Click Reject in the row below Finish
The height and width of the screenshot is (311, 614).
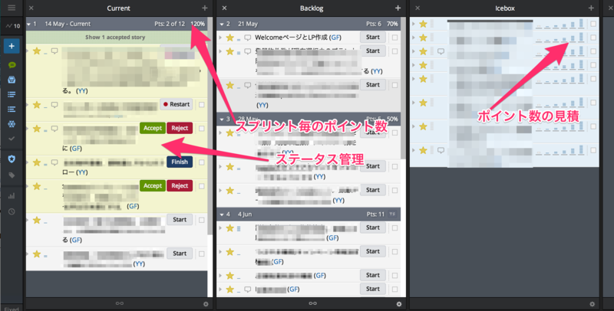(x=180, y=185)
